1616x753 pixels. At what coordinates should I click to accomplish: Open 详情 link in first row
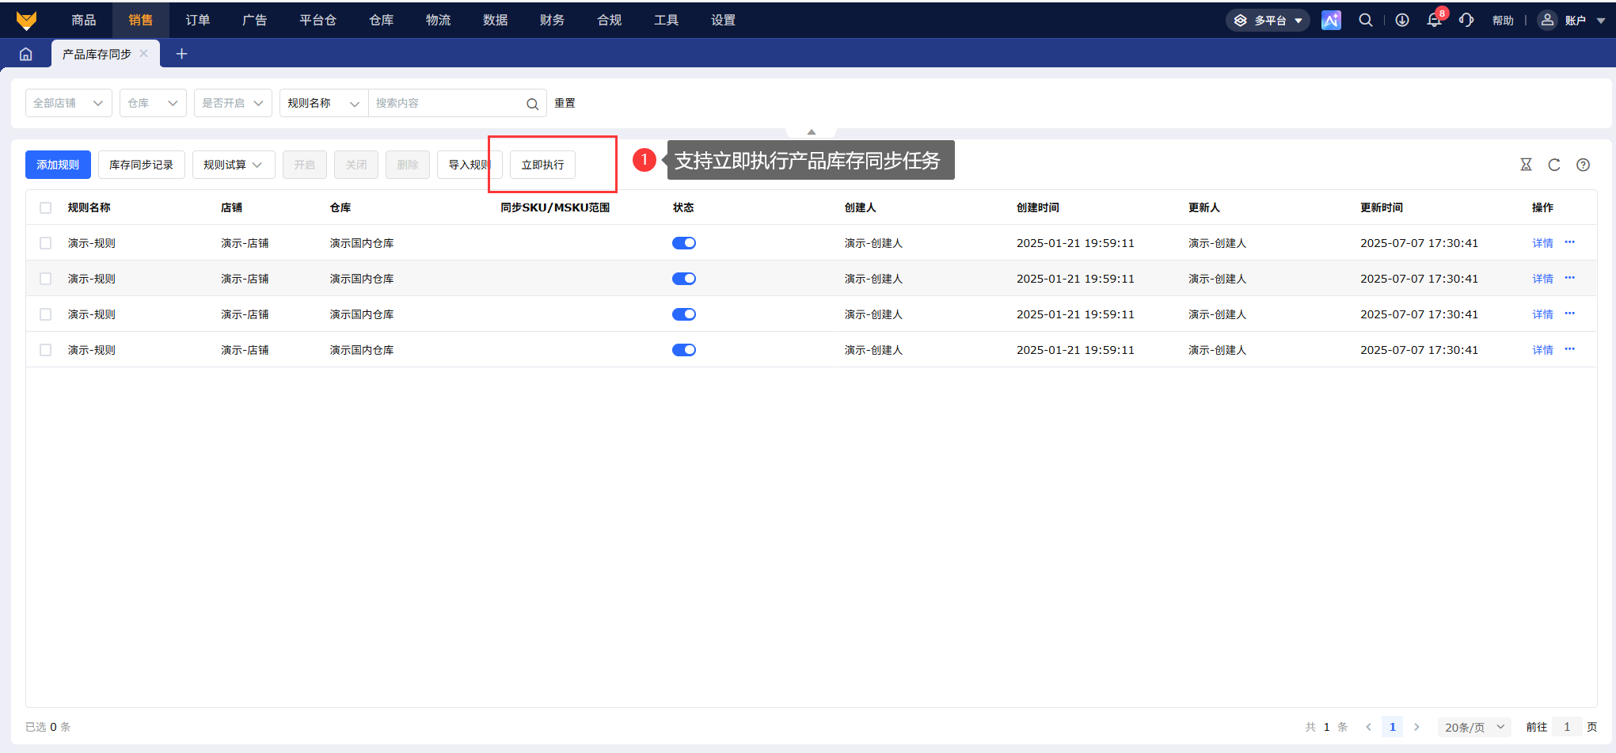pos(1542,243)
